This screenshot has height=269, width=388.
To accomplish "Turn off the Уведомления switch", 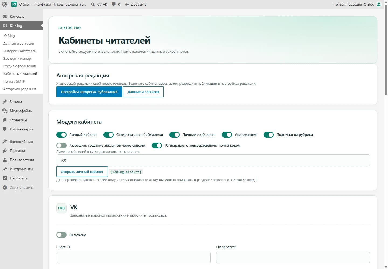I will point(227,135).
